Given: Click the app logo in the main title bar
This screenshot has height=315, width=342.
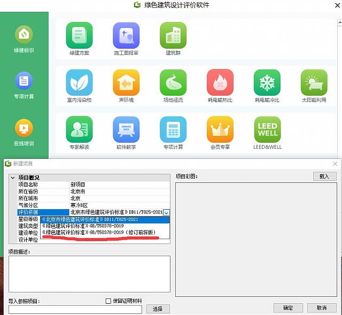Looking at the screenshot, I should 137,5.
